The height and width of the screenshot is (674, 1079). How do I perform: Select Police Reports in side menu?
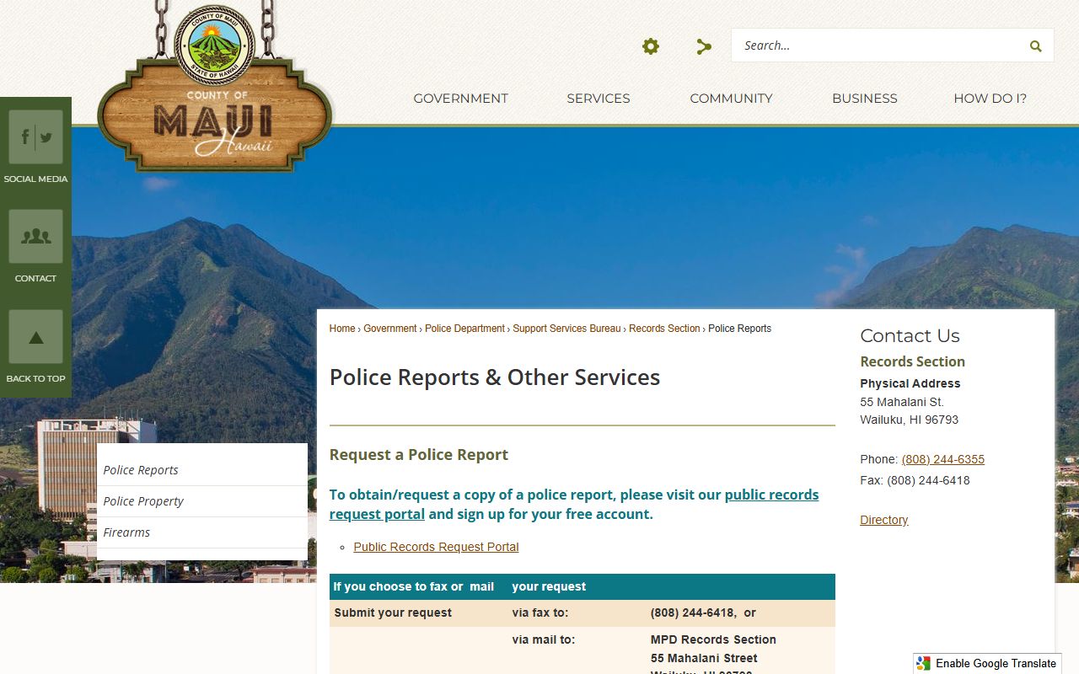pyautogui.click(x=202, y=470)
